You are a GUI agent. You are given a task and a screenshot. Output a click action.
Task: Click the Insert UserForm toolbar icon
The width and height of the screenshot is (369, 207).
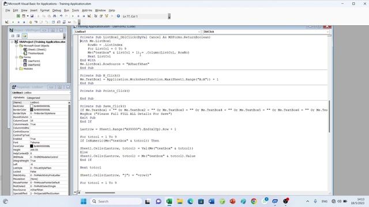[24, 16]
